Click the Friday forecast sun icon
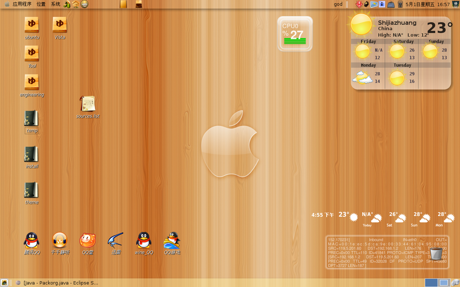The width and height of the screenshot is (460, 287). (x=363, y=51)
